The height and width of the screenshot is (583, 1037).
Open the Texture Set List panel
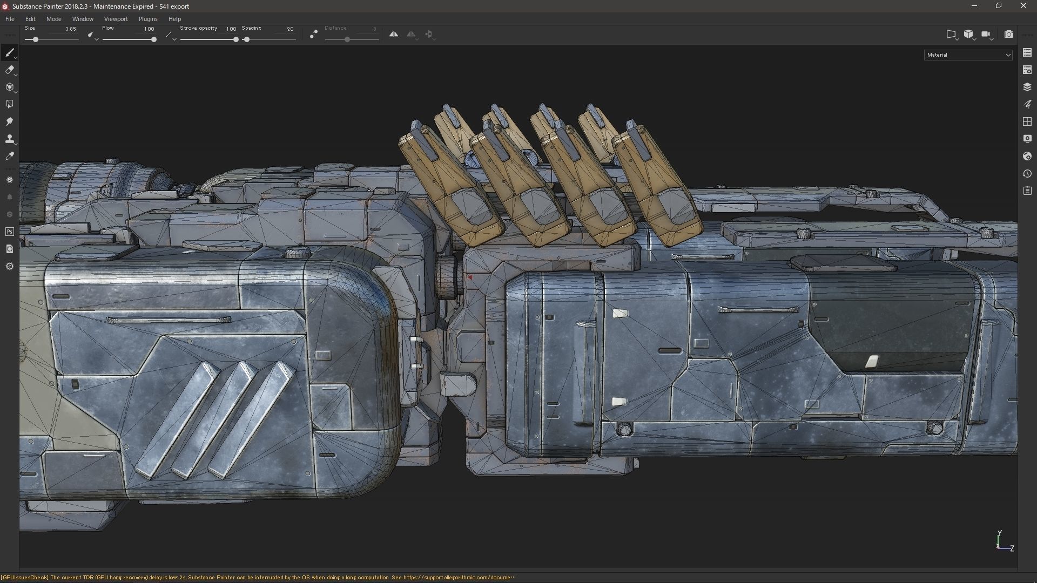[x=1027, y=52]
